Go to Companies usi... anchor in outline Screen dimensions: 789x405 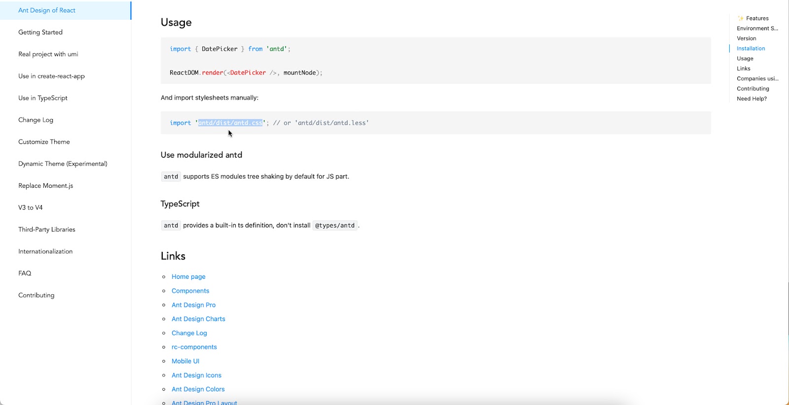coord(757,79)
